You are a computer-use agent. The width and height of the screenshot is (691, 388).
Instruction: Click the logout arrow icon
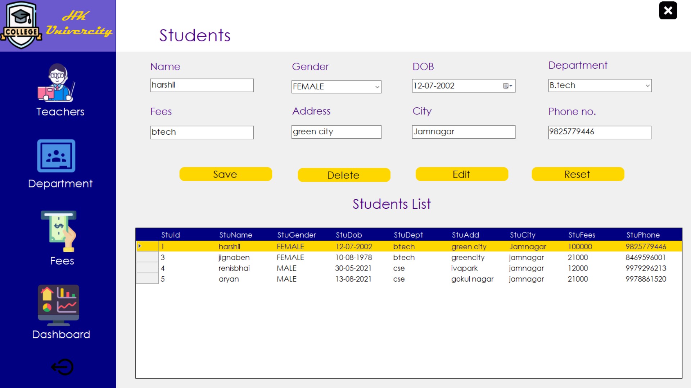[62, 367]
